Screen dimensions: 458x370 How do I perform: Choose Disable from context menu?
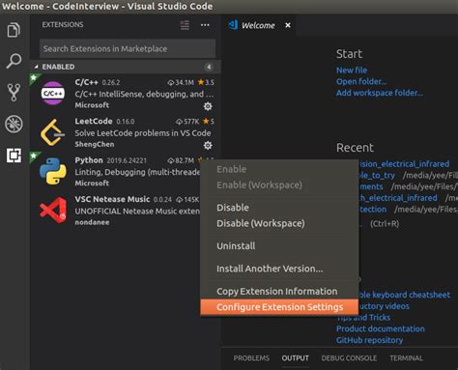(279, 208)
